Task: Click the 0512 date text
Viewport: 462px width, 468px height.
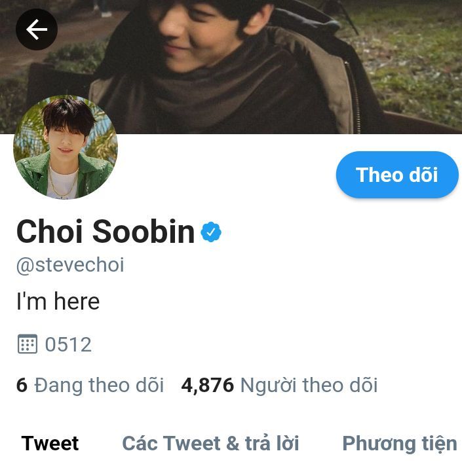Action: tap(68, 344)
